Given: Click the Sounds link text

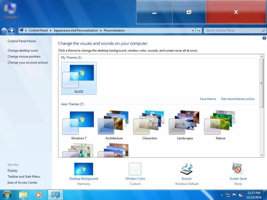Looking at the screenshot, I should (186, 179).
